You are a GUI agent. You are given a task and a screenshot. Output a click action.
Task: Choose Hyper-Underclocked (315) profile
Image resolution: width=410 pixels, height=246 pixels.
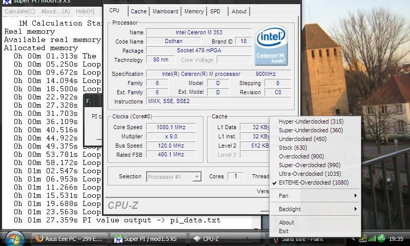[x=315, y=121]
